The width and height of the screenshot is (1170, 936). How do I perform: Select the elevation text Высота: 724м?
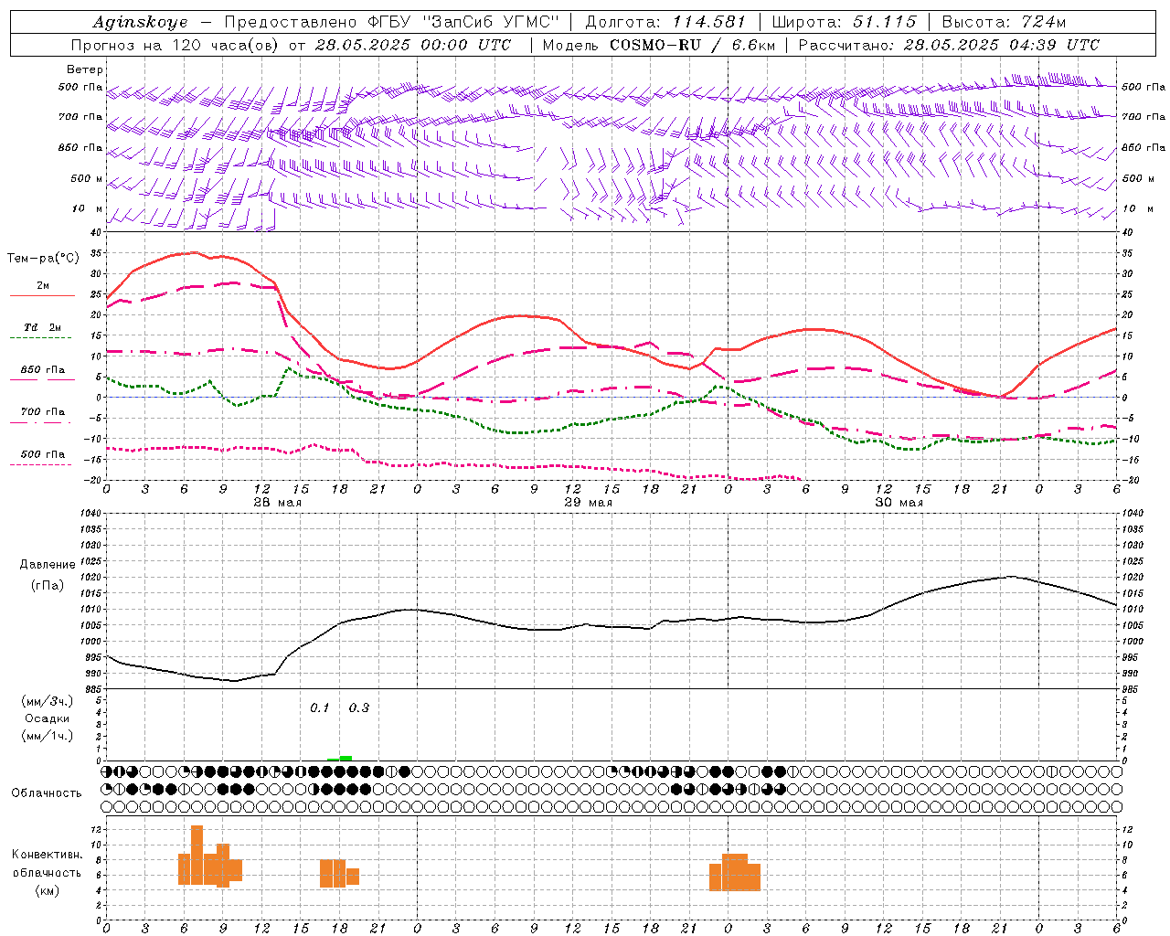click(x=1004, y=22)
